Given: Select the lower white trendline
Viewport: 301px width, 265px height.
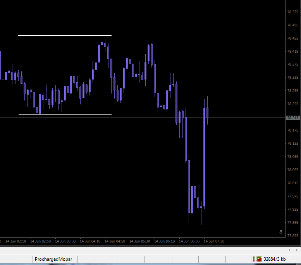Looking at the screenshot, I should point(65,115).
